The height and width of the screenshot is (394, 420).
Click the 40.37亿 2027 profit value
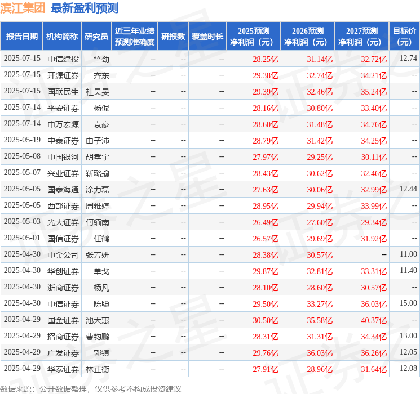pyautogui.click(x=374, y=320)
